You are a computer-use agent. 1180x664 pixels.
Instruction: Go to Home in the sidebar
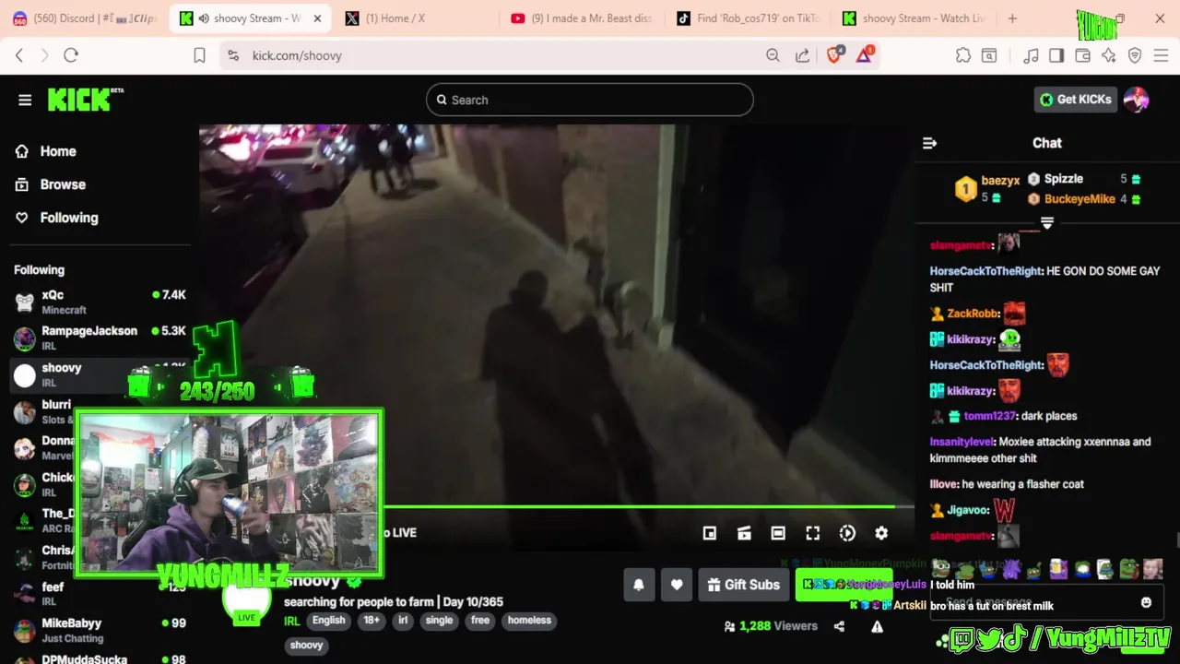[x=57, y=151]
